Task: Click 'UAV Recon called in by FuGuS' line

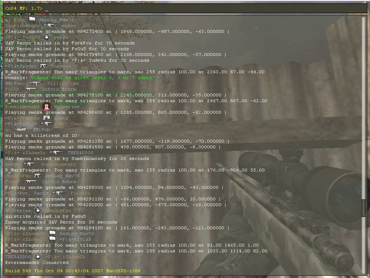Action: pos(67,49)
